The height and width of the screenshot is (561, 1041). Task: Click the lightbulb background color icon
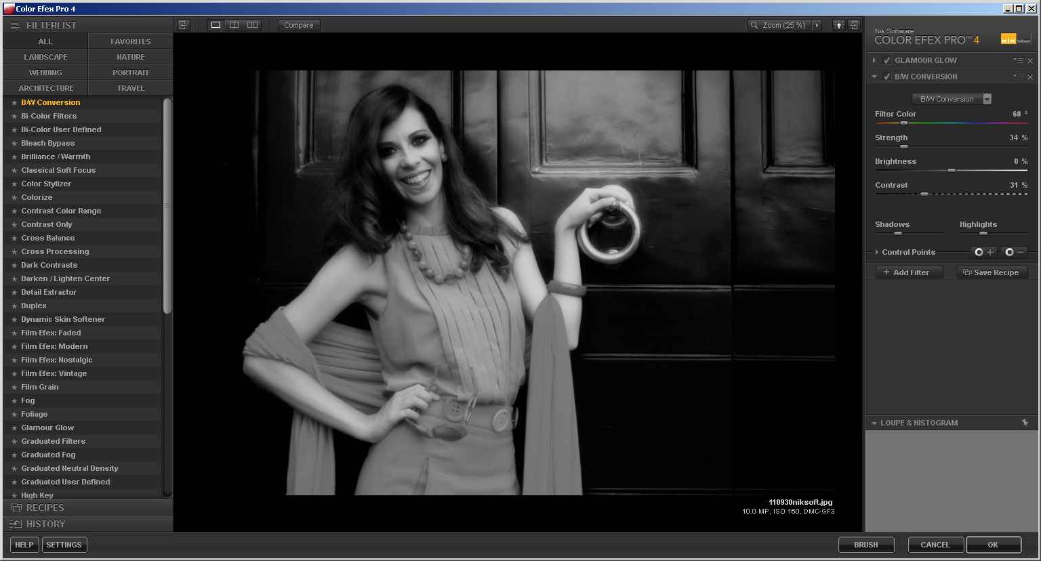pos(838,25)
